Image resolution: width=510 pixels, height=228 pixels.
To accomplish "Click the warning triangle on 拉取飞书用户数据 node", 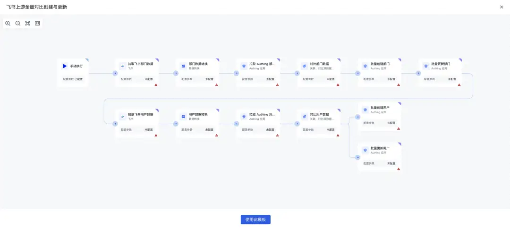I will 156,135.
